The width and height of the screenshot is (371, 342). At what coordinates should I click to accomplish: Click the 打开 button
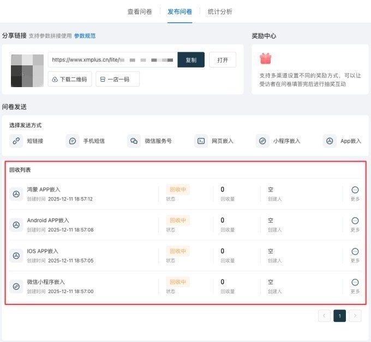223,60
